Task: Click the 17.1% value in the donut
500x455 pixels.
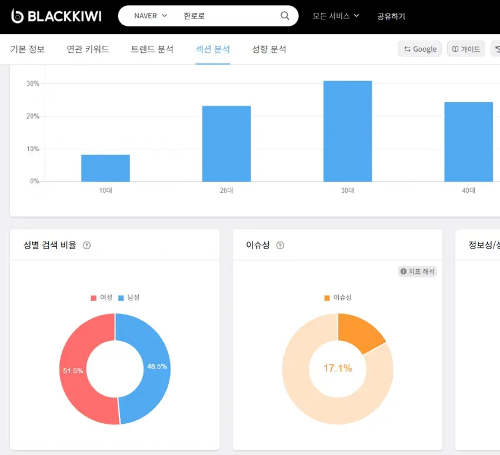Action: (x=338, y=369)
